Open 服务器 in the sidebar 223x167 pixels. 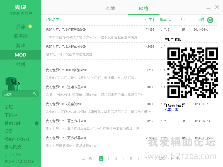21,36
